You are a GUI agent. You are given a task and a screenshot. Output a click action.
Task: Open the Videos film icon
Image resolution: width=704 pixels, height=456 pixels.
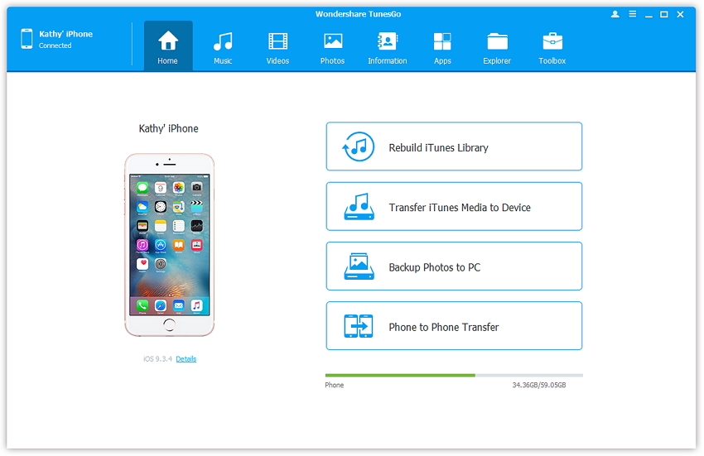pos(277,41)
